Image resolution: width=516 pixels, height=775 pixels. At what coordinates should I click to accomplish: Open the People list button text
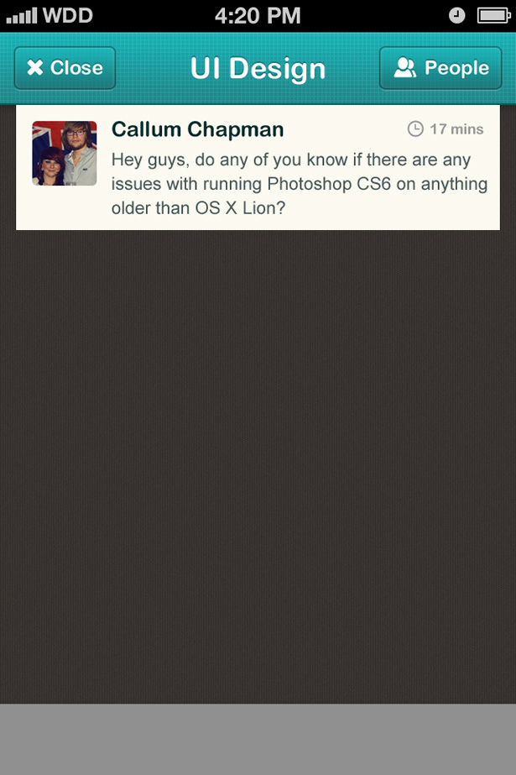456,68
